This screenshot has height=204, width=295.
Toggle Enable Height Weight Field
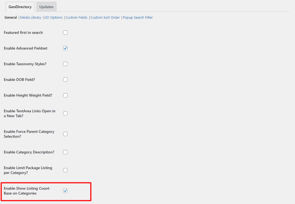65,95
